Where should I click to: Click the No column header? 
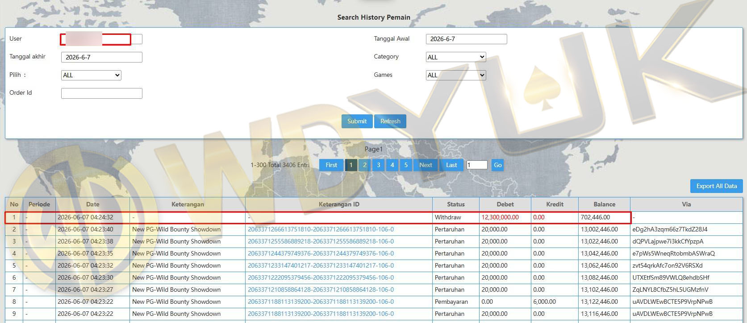14,204
